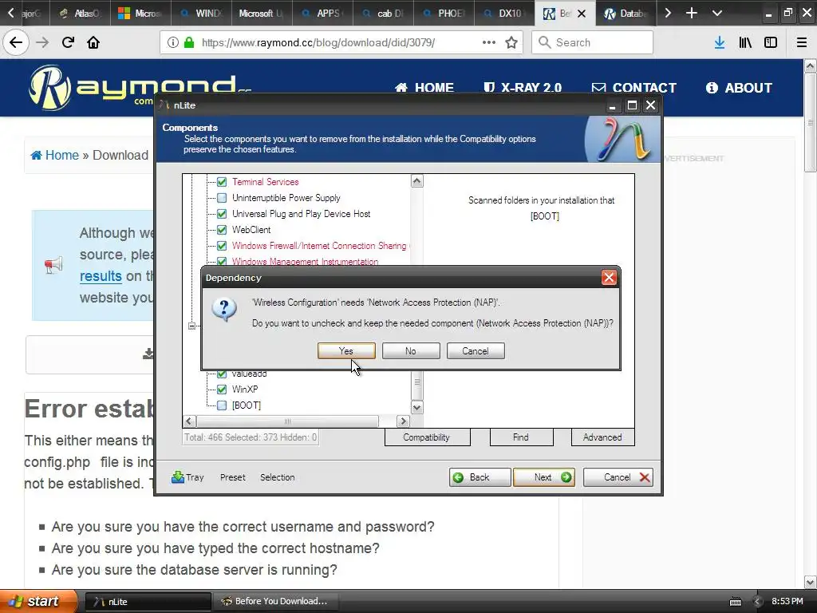Image resolution: width=817 pixels, height=613 pixels.
Task: Click the nLite taskbar button
Action: click(x=148, y=602)
